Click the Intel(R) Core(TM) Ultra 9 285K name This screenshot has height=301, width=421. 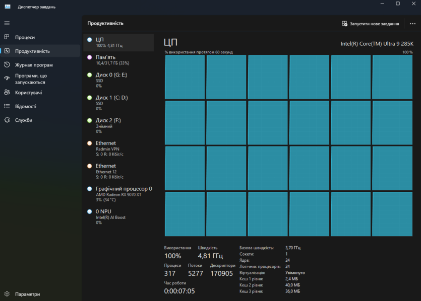point(377,44)
